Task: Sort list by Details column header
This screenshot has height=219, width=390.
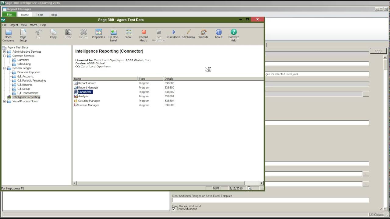Action: (213, 79)
